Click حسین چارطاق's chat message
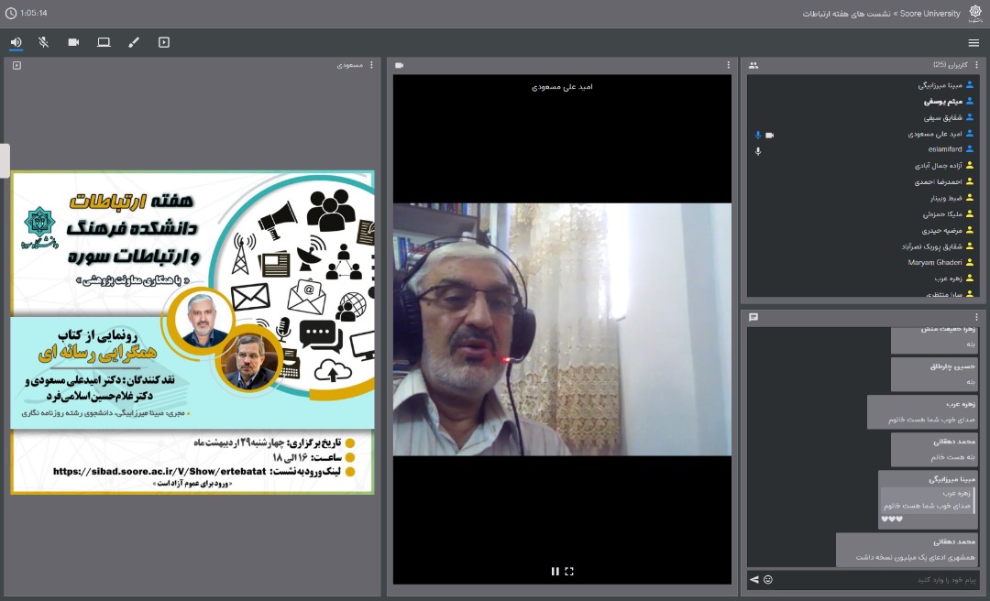 coord(934,375)
